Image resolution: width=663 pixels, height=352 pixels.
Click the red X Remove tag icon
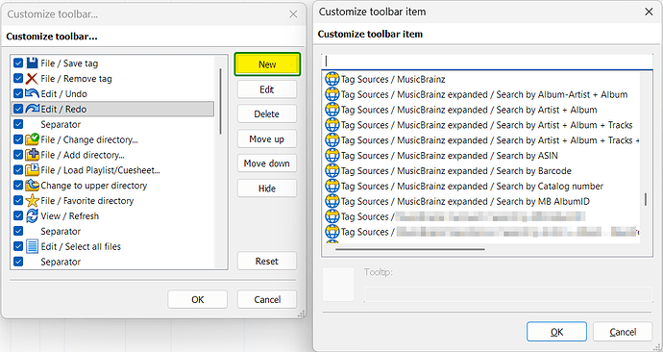point(32,78)
